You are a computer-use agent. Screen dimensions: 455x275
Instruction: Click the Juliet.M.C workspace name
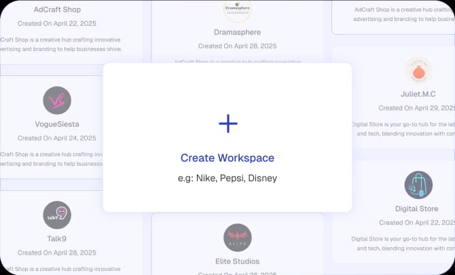(418, 94)
